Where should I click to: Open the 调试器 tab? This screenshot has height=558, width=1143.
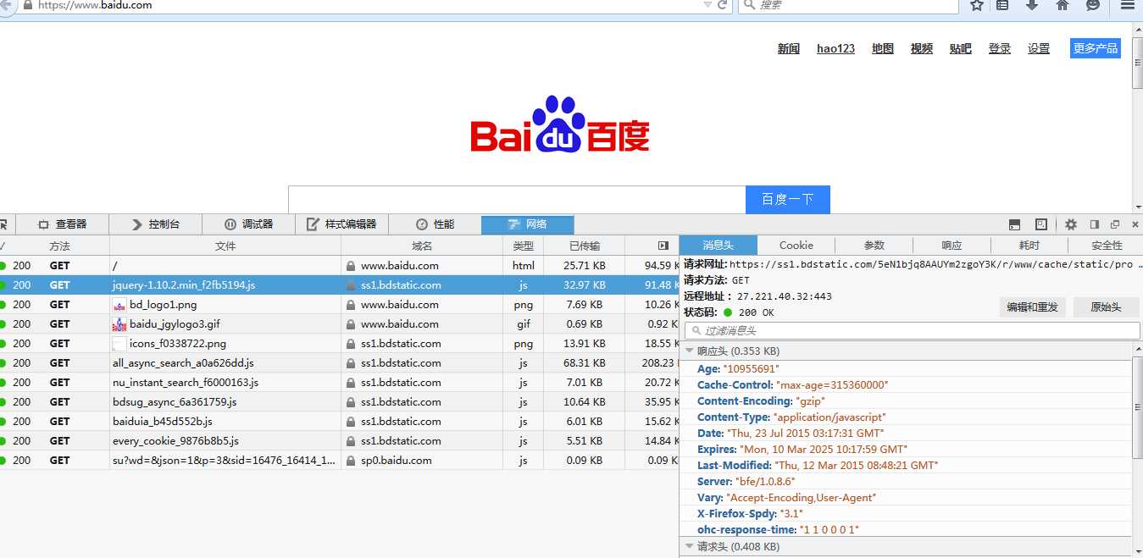[x=248, y=224]
